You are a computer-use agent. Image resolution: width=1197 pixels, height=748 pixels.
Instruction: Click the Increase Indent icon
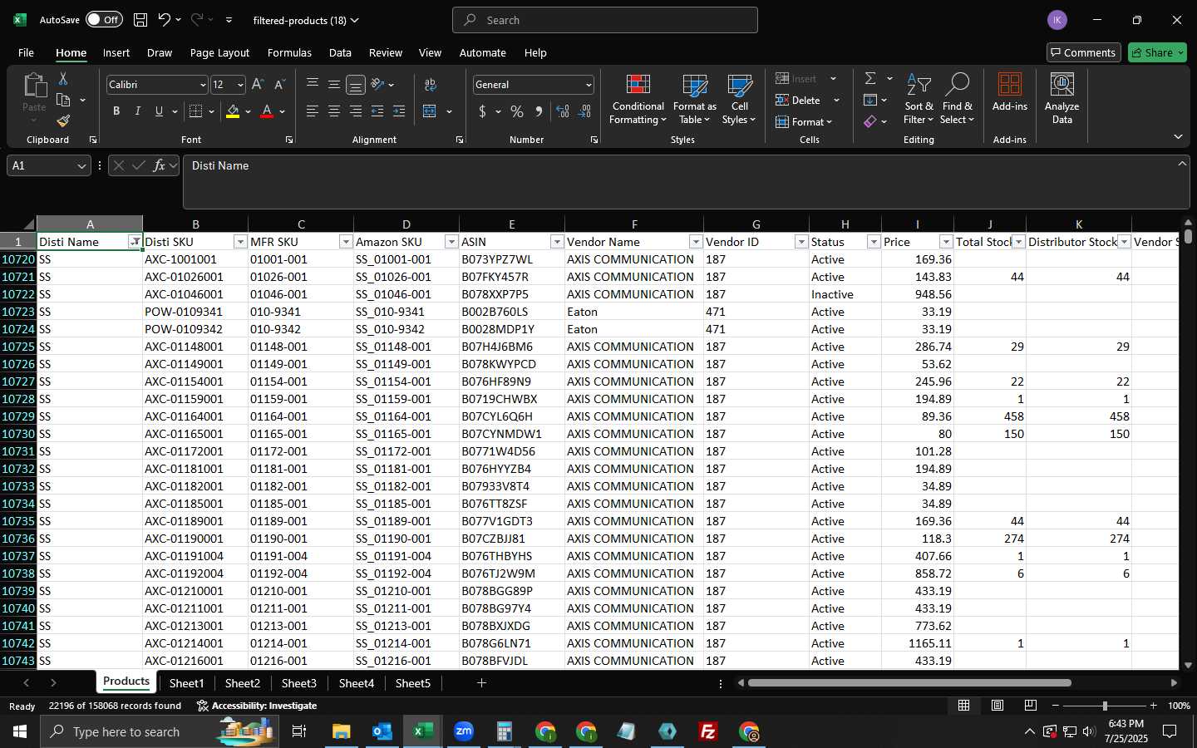click(399, 111)
